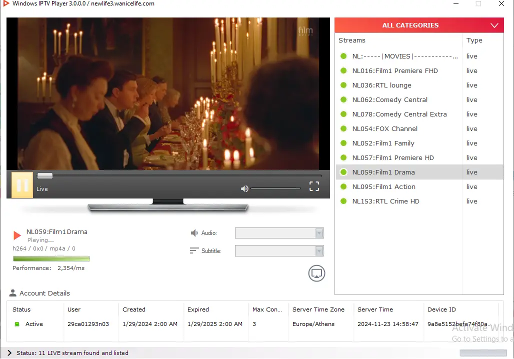Click green dot of NL059:Film1 Drama

click(343, 172)
